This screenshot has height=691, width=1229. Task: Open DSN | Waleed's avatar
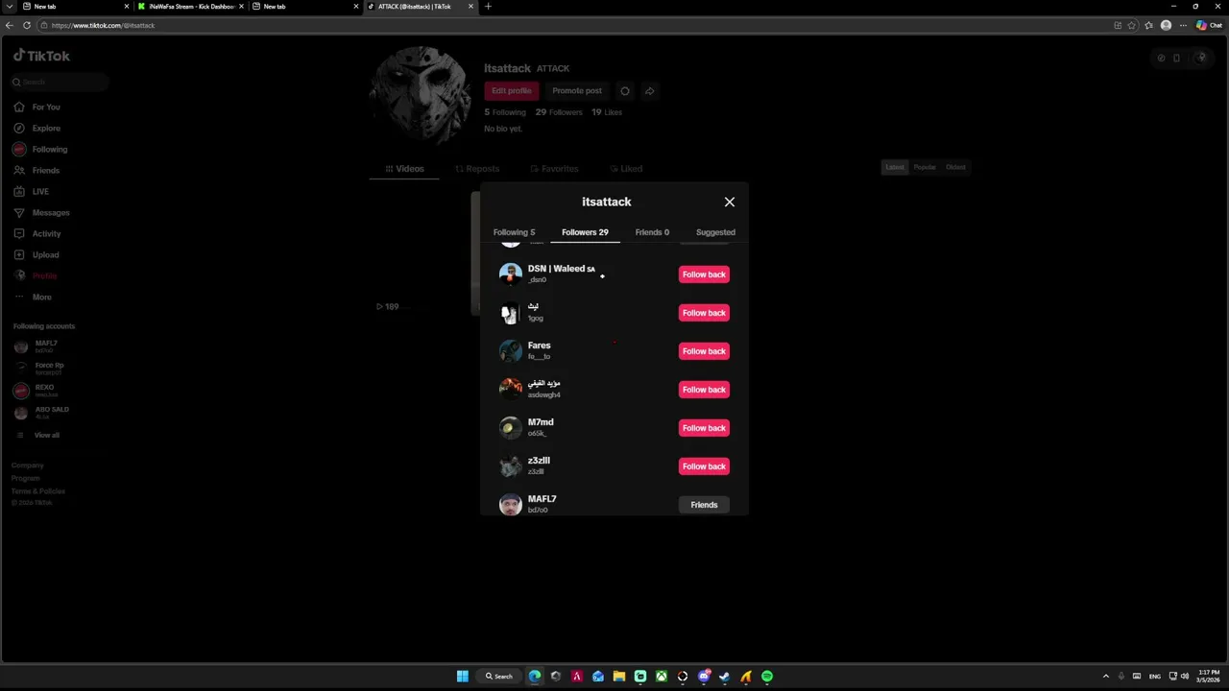pyautogui.click(x=511, y=274)
